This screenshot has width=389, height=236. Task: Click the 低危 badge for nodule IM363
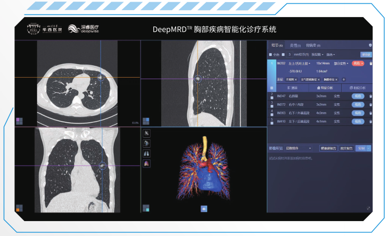[358, 113]
